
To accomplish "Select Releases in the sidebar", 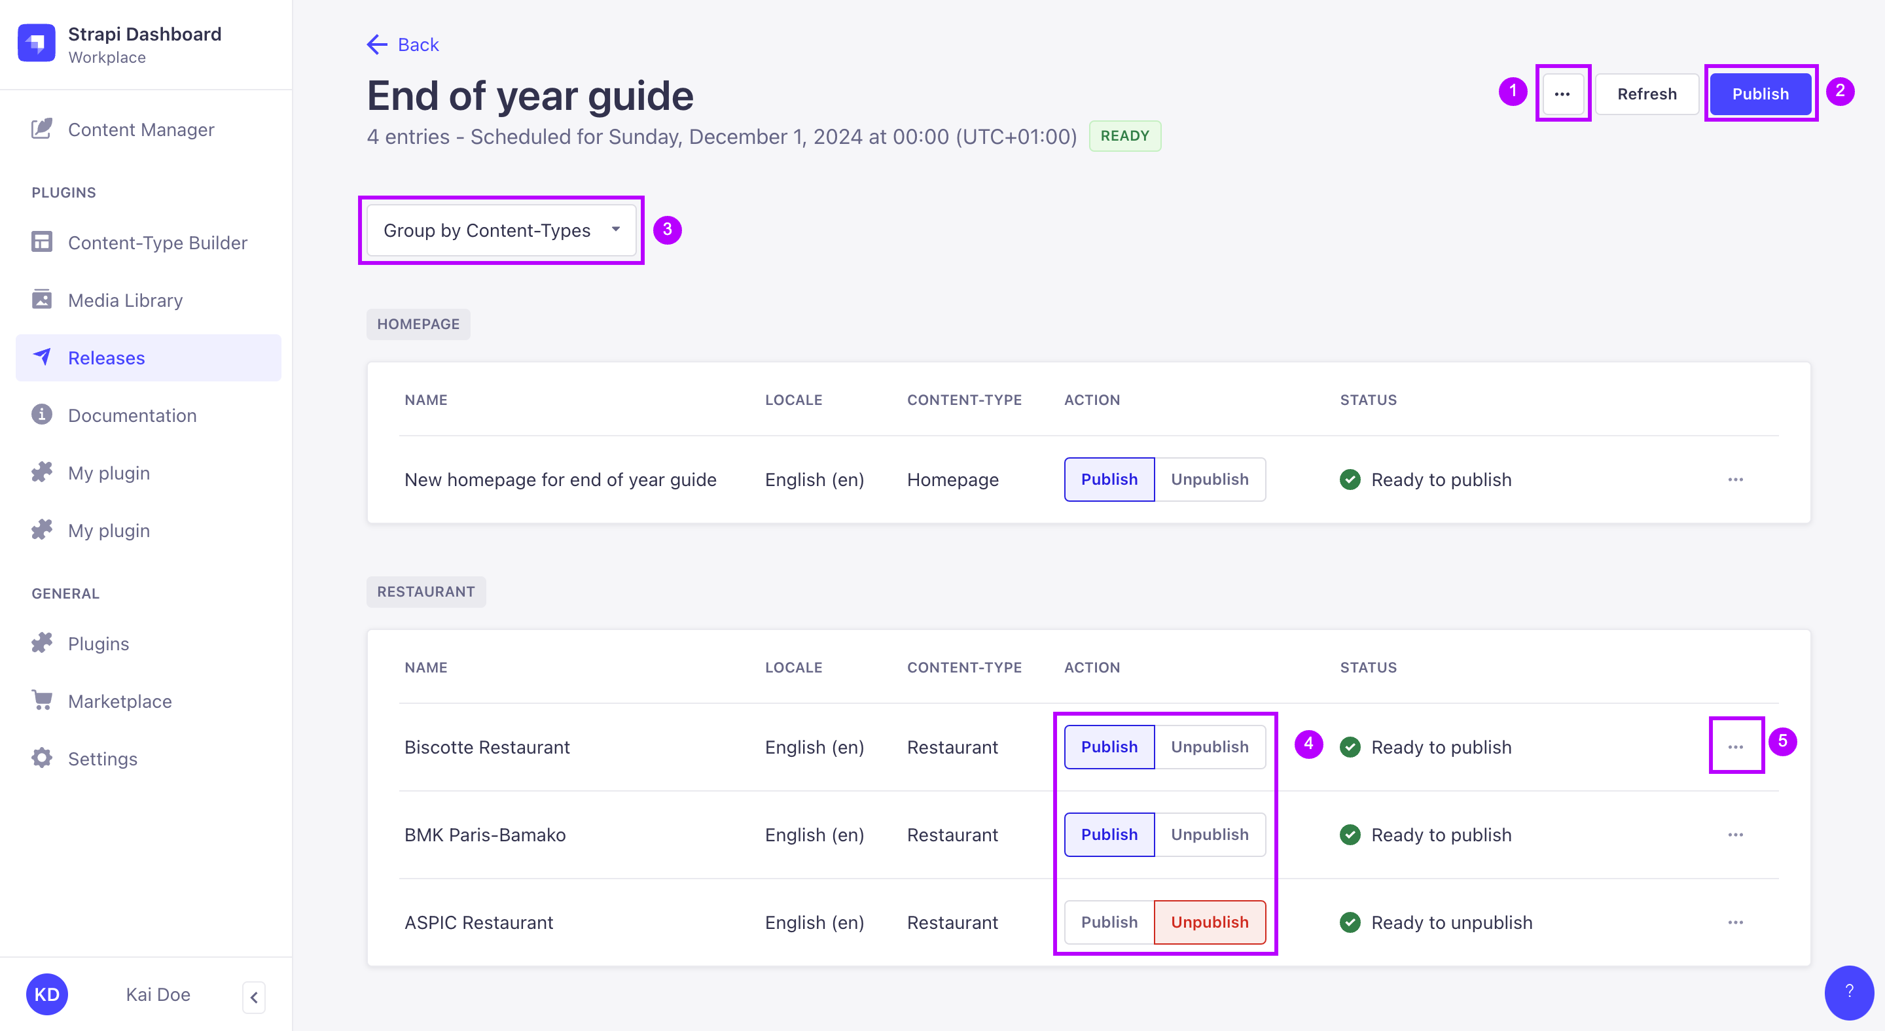I will (107, 358).
